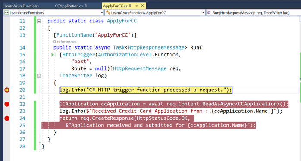Click 'HttpResponseMessage' on line 14
The width and height of the screenshot is (301, 161).
click(156, 47)
